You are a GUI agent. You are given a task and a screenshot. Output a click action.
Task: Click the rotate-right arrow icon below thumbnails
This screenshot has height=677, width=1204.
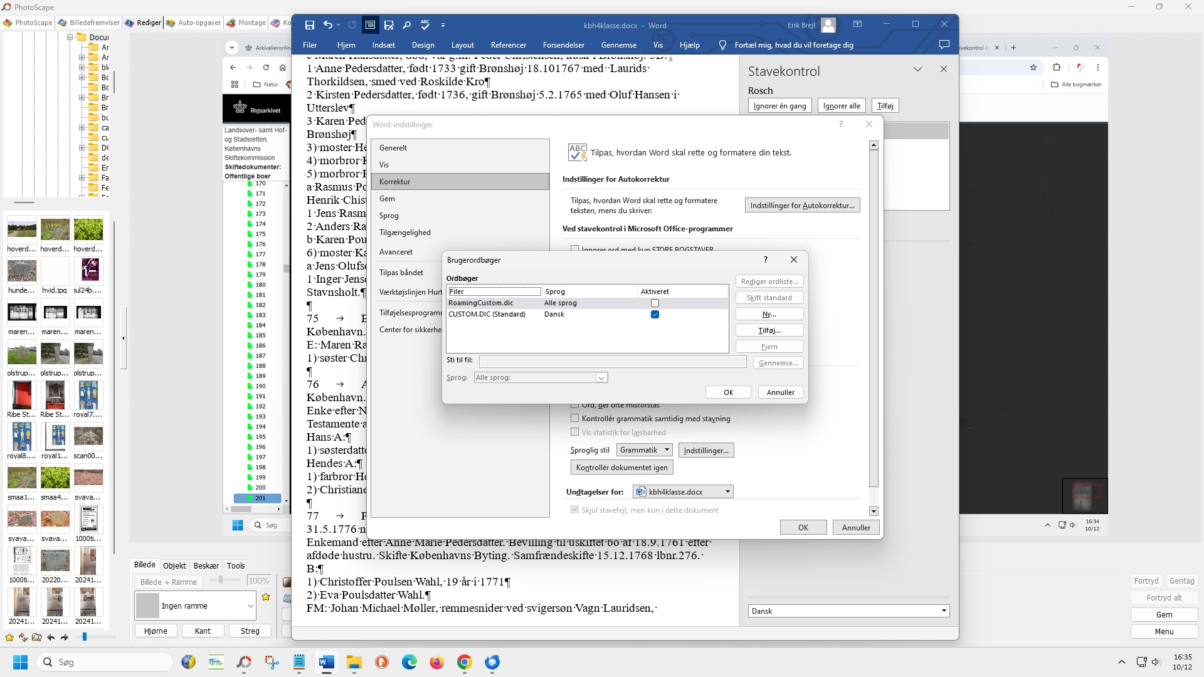64,638
